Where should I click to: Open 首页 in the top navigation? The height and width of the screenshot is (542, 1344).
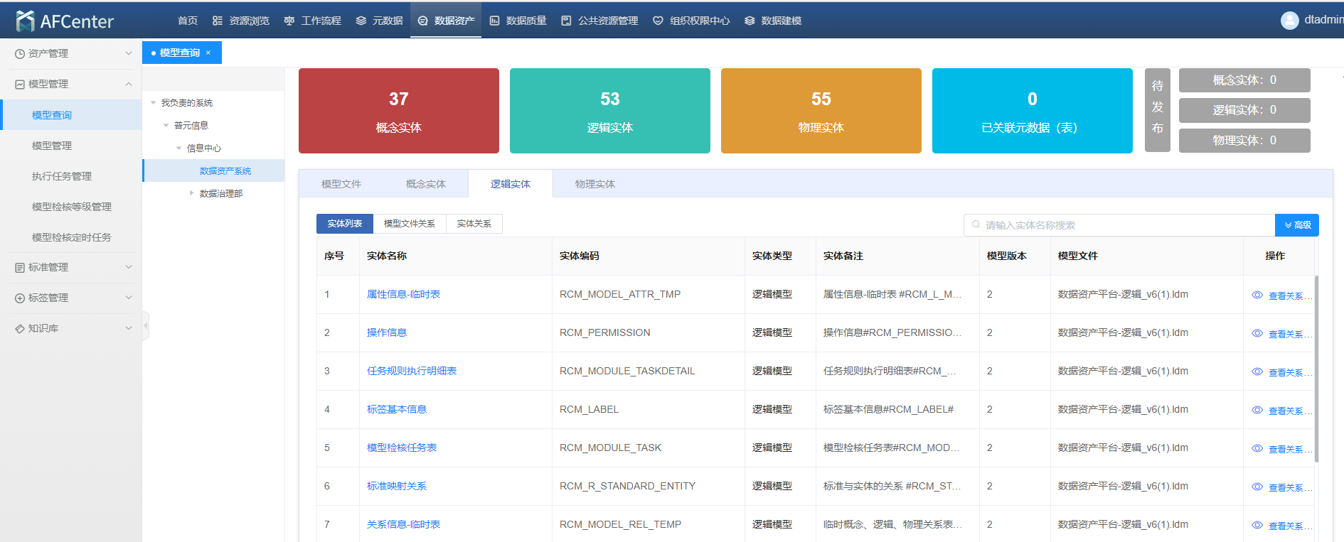[188, 21]
